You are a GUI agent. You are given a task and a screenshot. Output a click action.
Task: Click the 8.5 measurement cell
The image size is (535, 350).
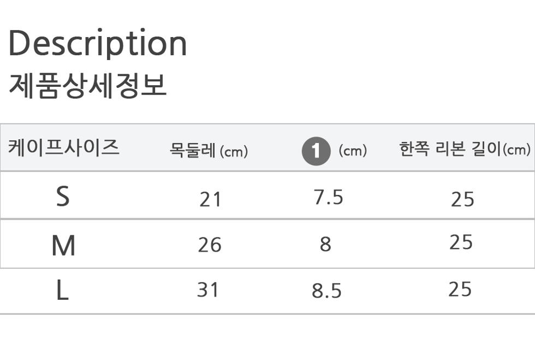(326, 291)
